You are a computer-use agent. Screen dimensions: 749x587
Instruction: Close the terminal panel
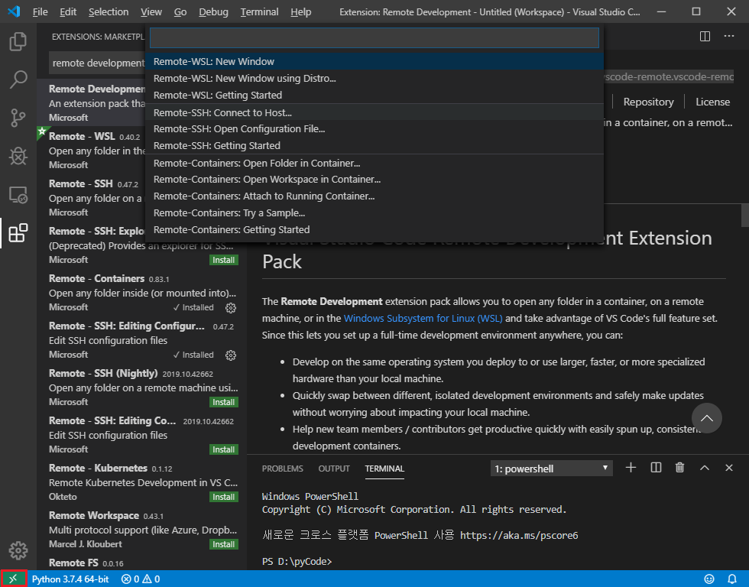[729, 468]
